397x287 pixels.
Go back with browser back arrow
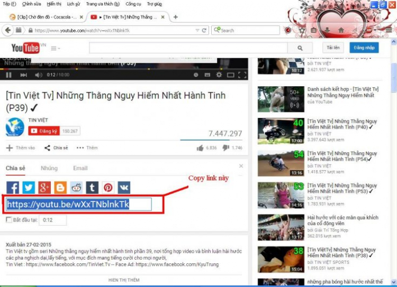pyautogui.click(x=8, y=30)
